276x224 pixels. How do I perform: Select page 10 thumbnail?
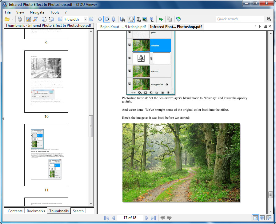pyautogui.click(x=46, y=82)
